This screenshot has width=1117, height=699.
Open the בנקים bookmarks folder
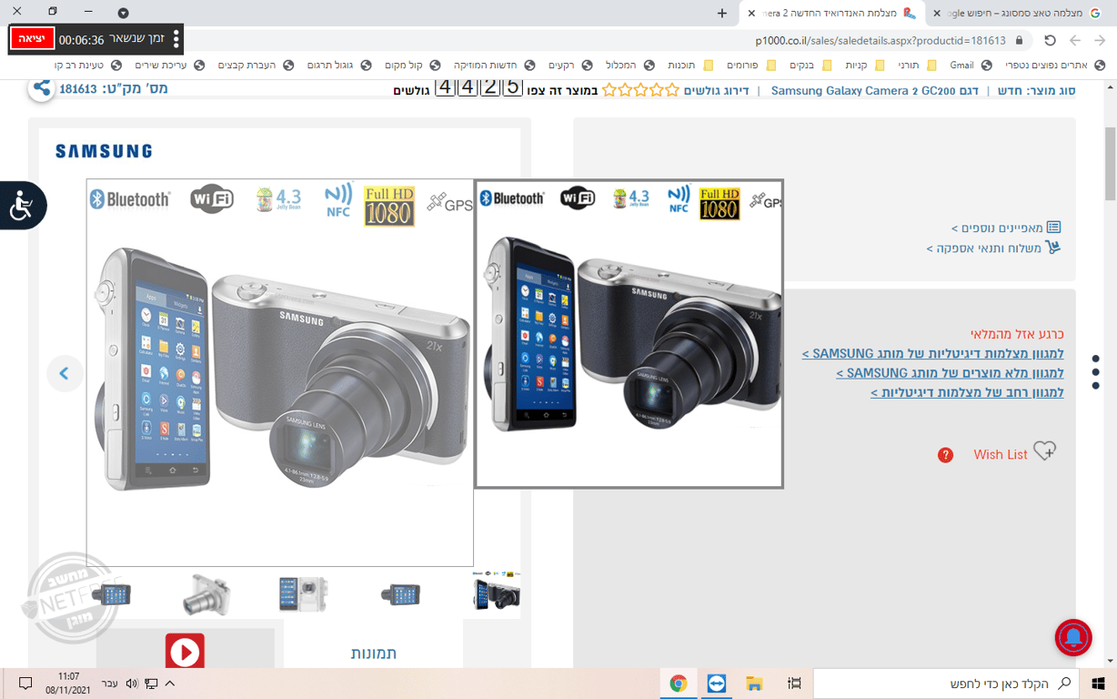[x=810, y=65]
